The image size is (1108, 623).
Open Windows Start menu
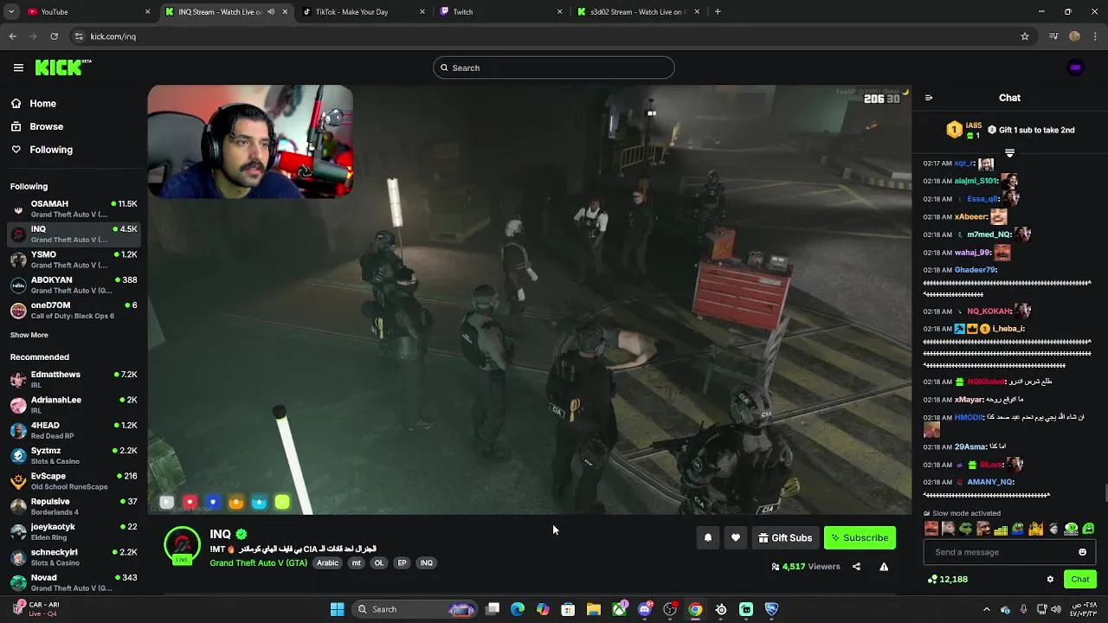point(337,609)
